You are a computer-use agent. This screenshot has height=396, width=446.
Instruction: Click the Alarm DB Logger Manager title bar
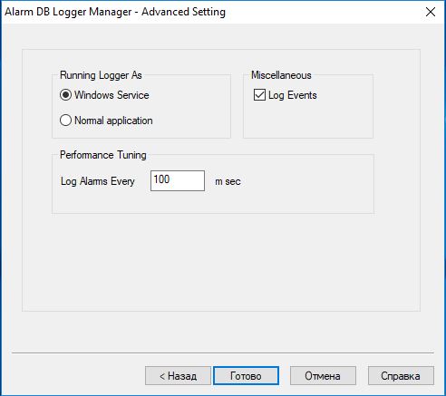click(x=115, y=12)
